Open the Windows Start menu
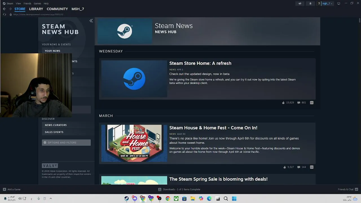The width and height of the screenshot is (361, 203). [x=234, y=199]
